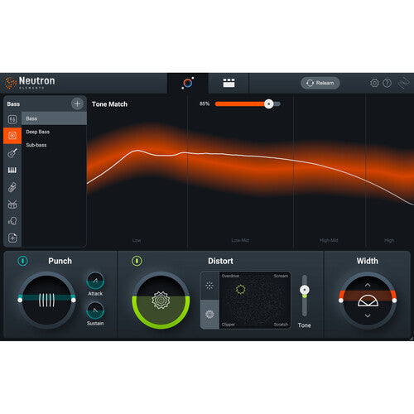Select the drums category icon
The image size is (414, 414).
[x=12, y=205]
